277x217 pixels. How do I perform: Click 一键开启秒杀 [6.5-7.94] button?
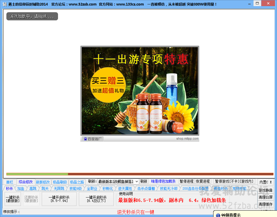[59, 199]
